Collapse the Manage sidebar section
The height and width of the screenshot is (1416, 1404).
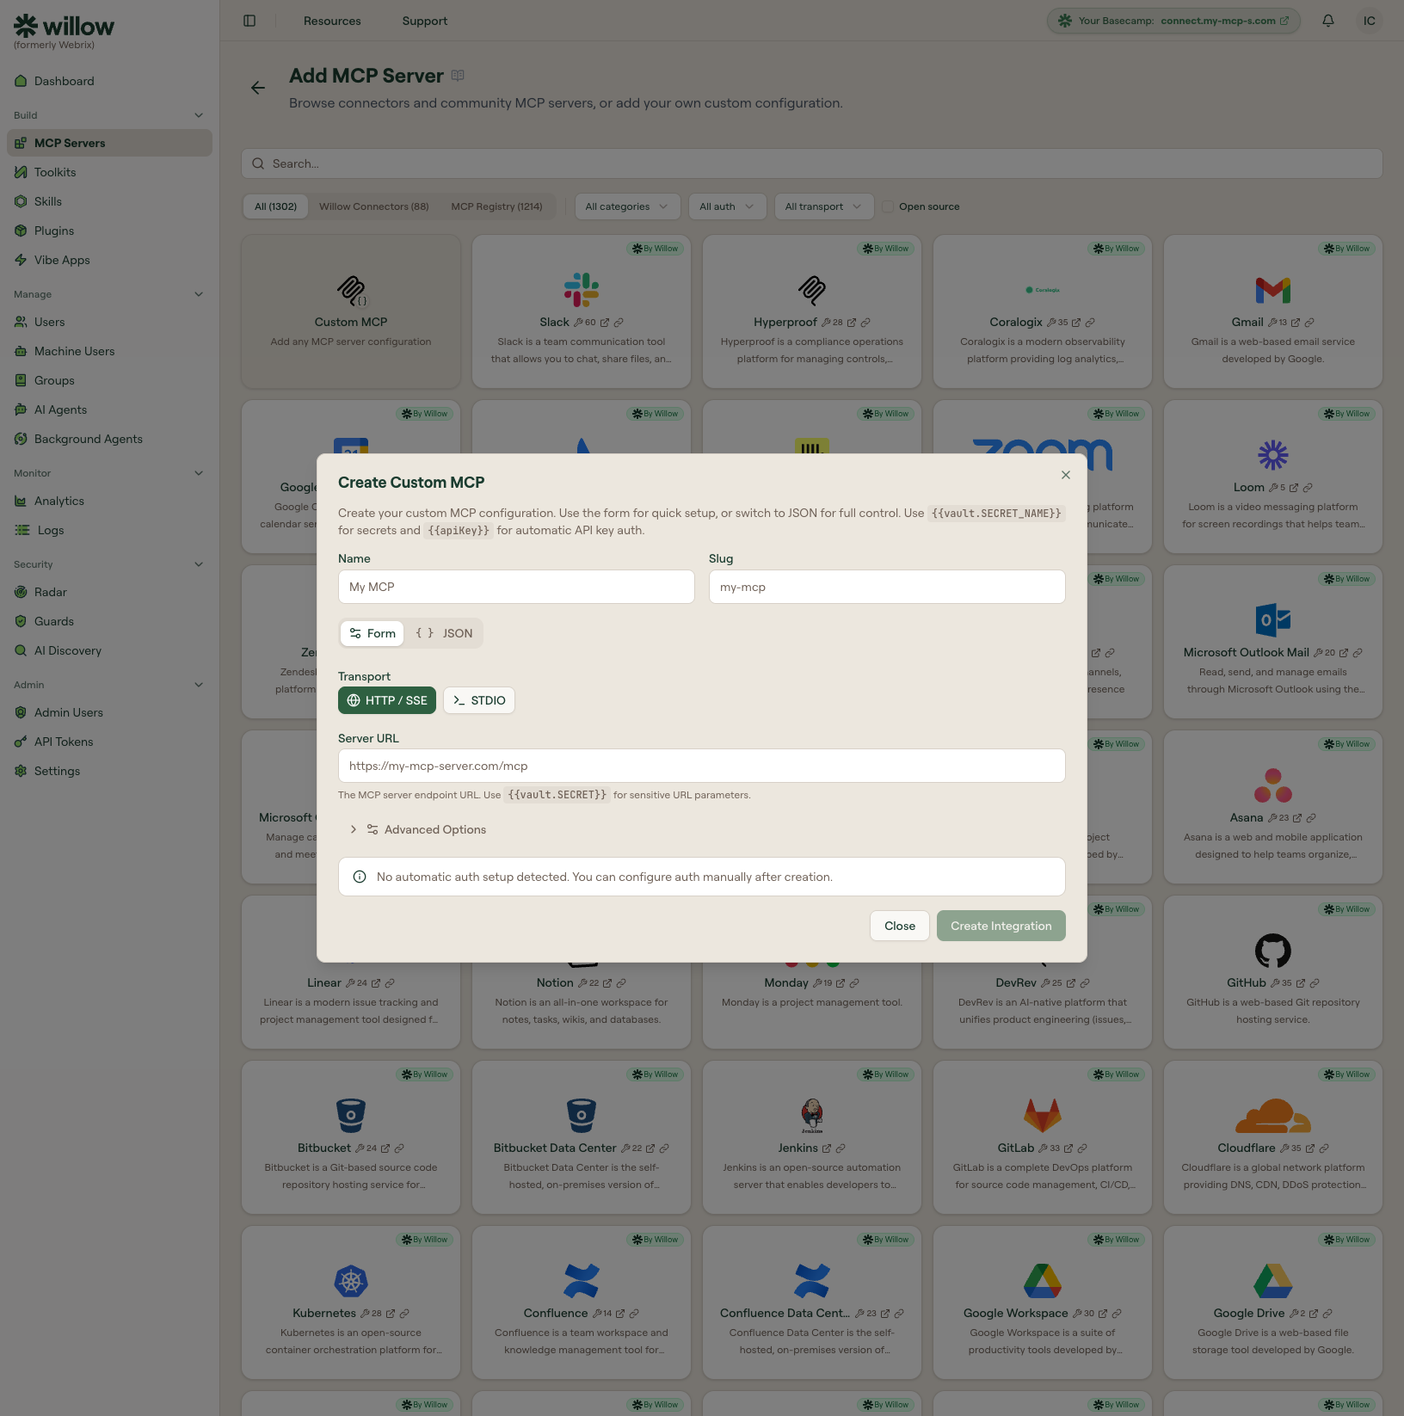click(x=199, y=294)
